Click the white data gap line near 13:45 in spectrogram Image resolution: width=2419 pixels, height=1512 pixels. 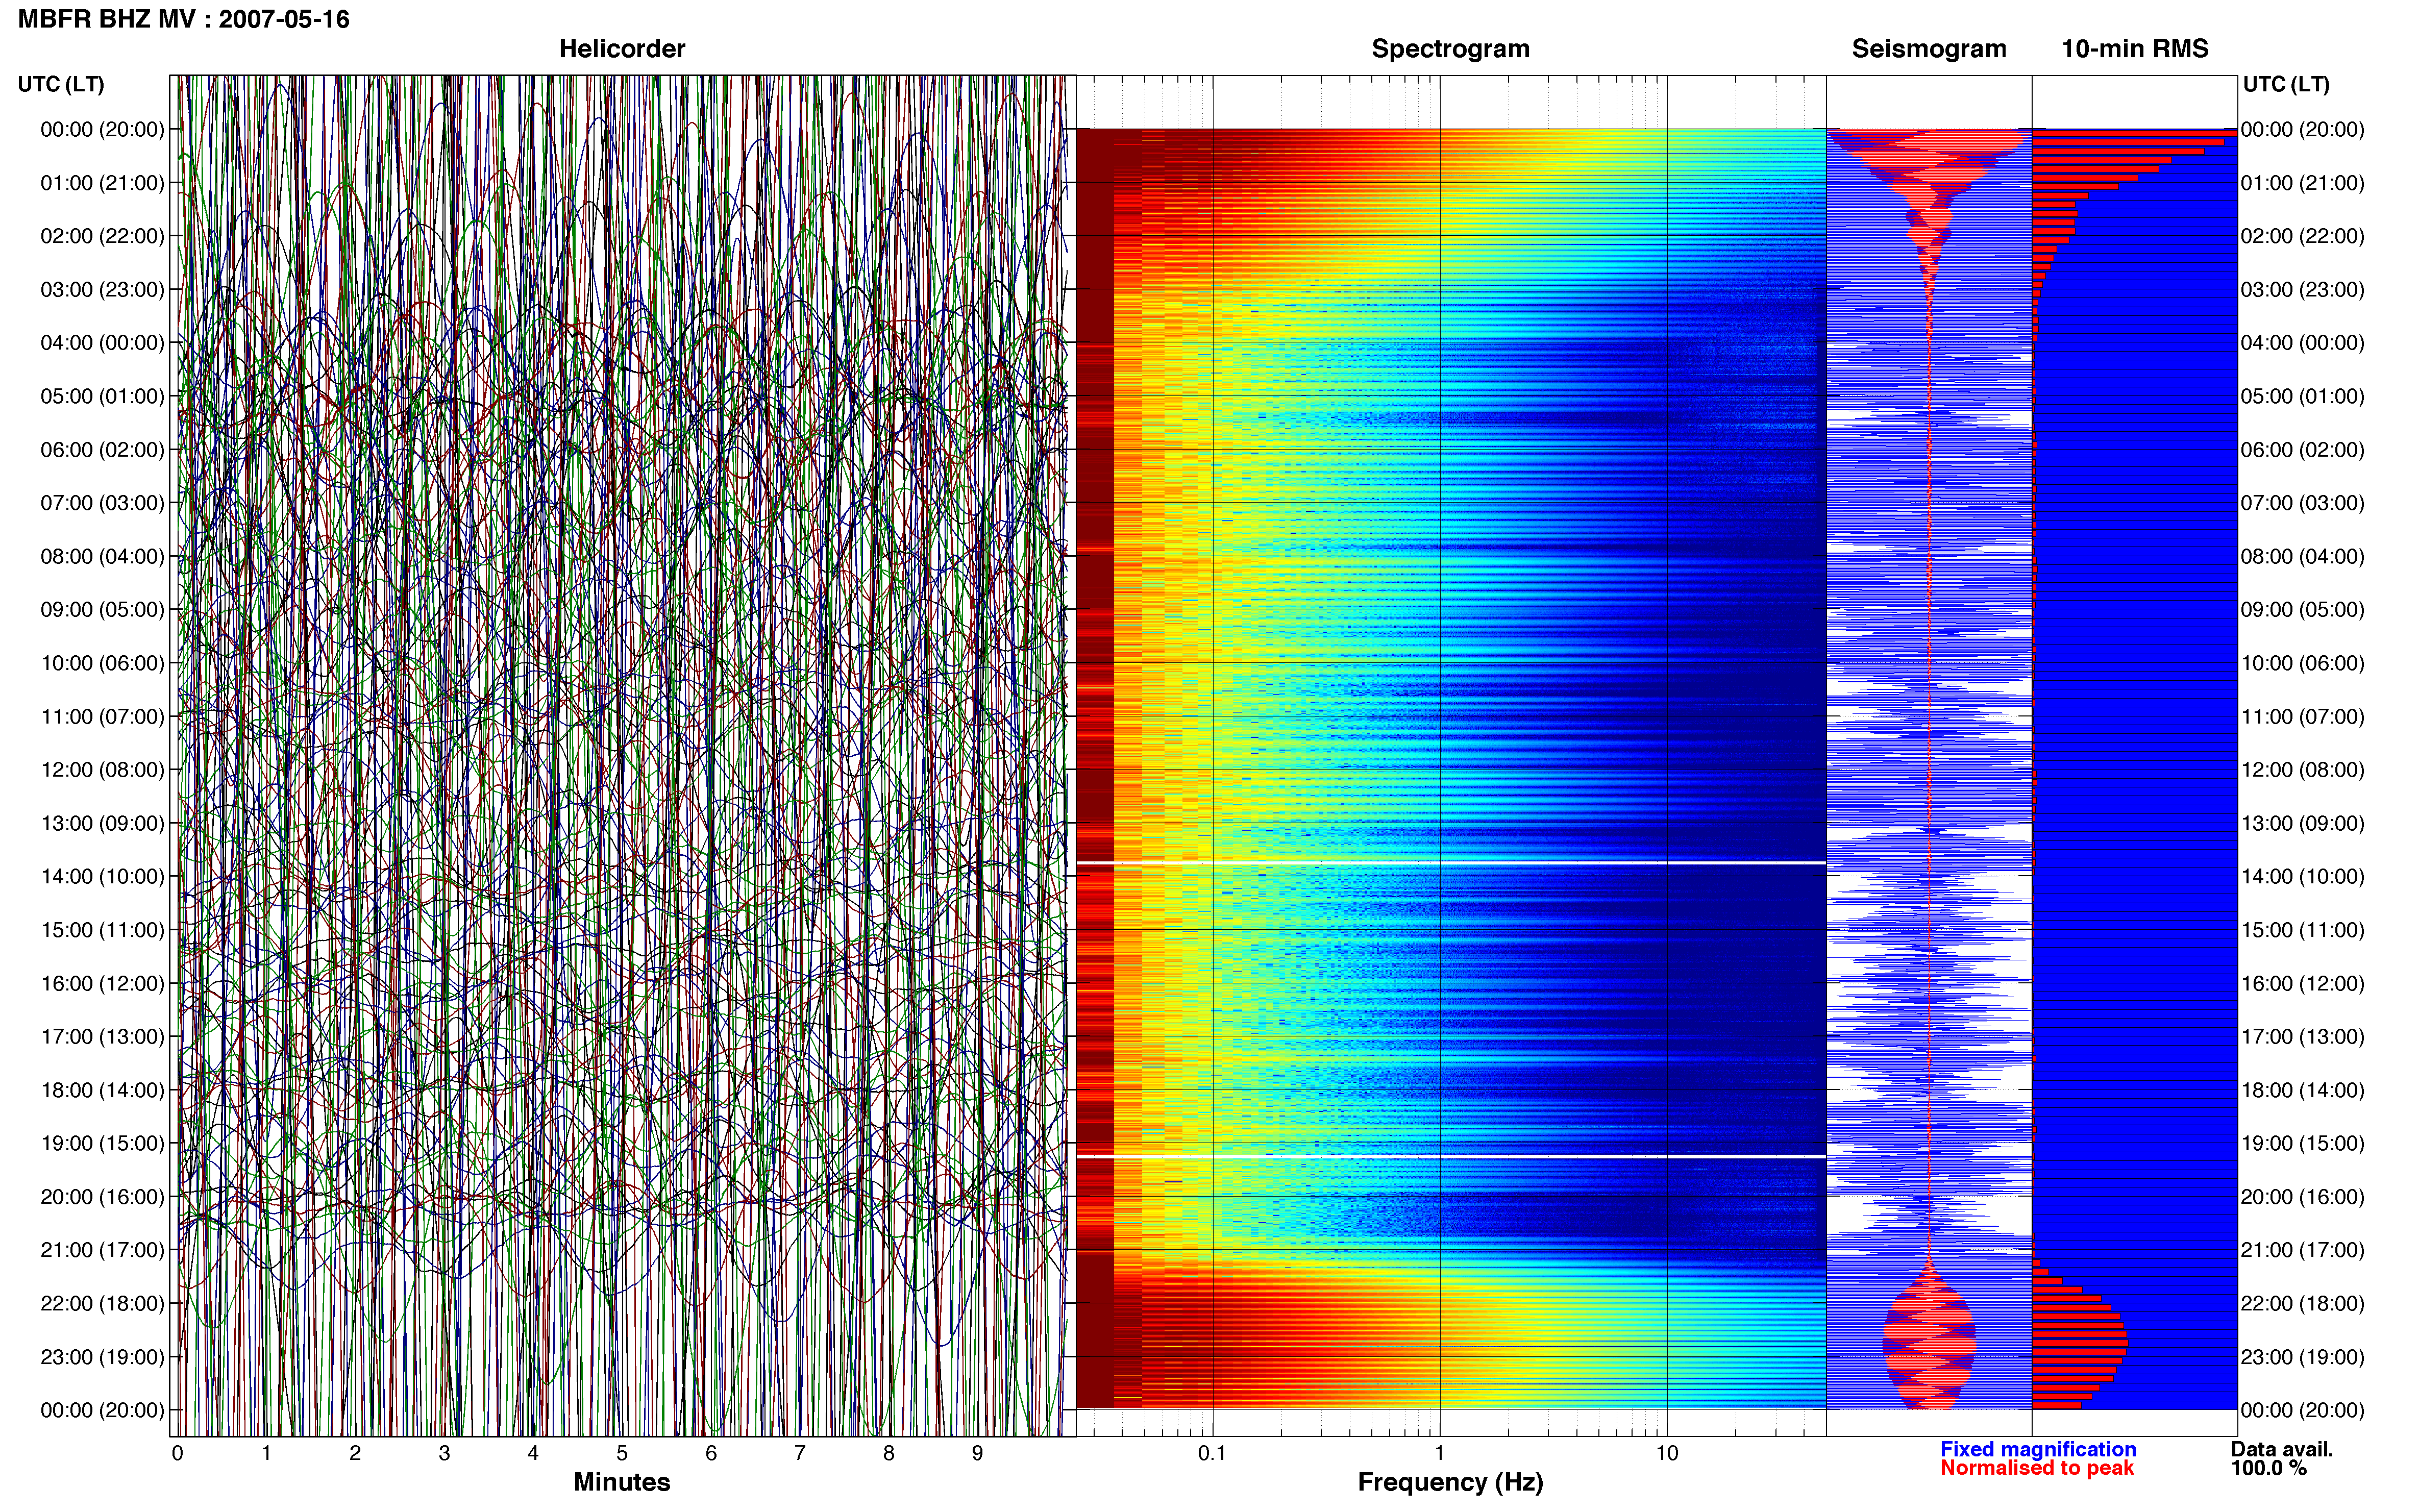[1451, 862]
